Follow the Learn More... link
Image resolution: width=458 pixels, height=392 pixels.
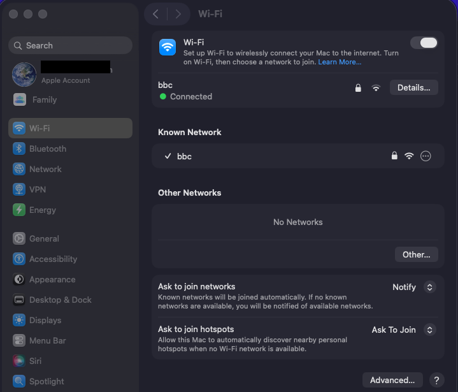340,62
